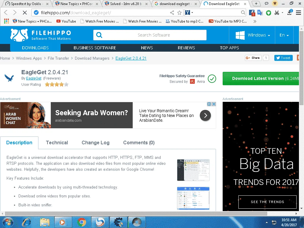Go to REVIEWS section

tap(186, 48)
